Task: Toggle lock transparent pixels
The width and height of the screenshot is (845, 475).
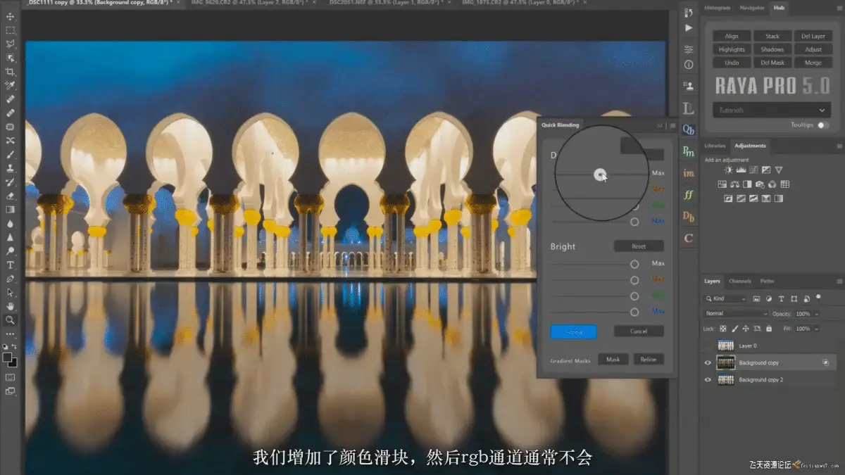Action: [x=723, y=329]
